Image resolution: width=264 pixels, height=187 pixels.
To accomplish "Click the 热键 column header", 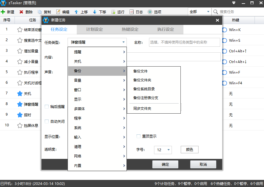I will (235, 20).
